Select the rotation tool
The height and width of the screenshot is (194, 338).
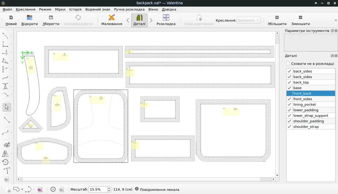pos(5,162)
